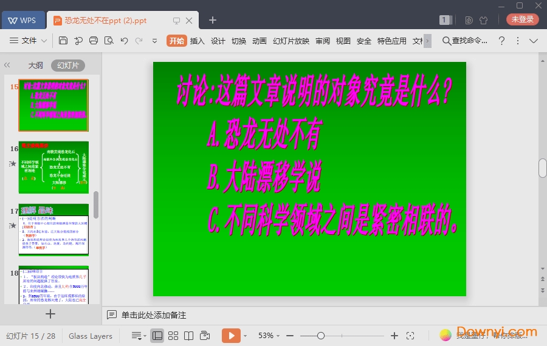Image resolution: width=547 pixels, height=346 pixels.
Task: Undo the last action
Action: (x=124, y=41)
